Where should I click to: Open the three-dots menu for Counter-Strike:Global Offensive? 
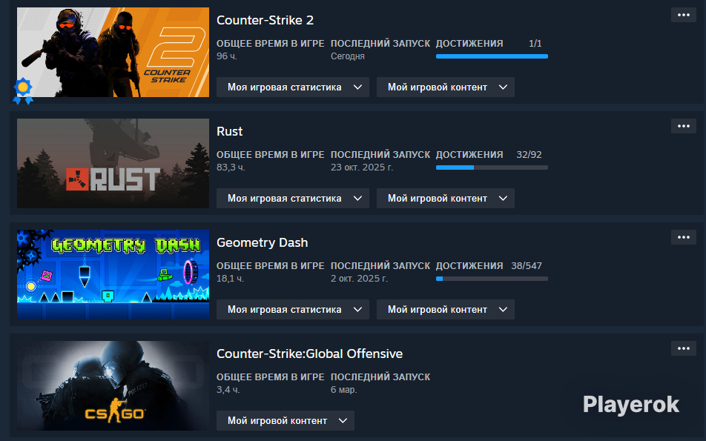coord(684,348)
